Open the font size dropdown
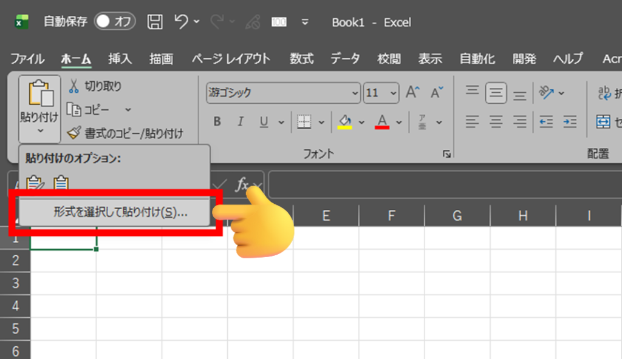The image size is (622, 359). [381, 93]
